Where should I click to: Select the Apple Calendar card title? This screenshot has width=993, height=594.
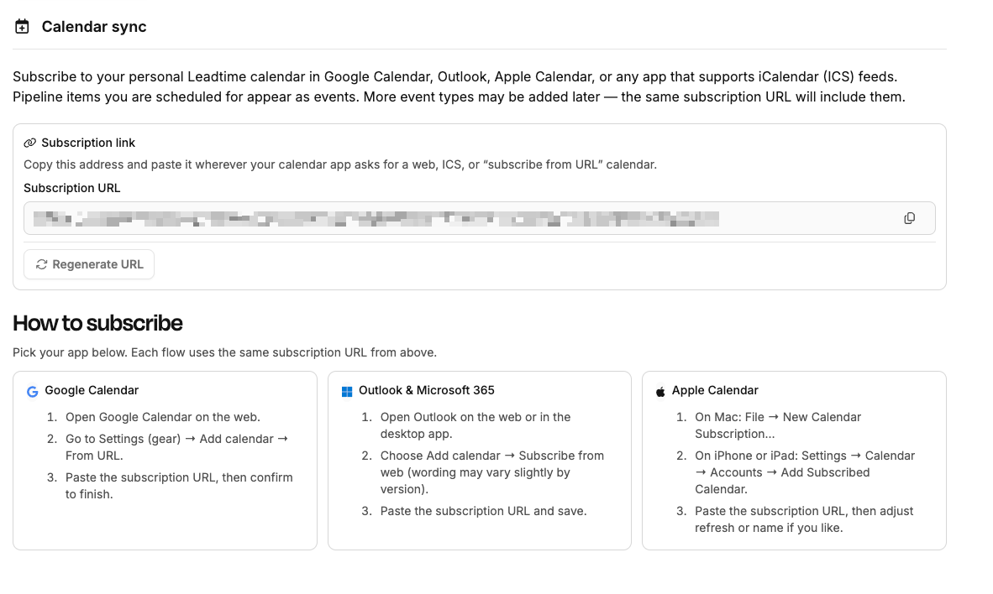(x=715, y=390)
